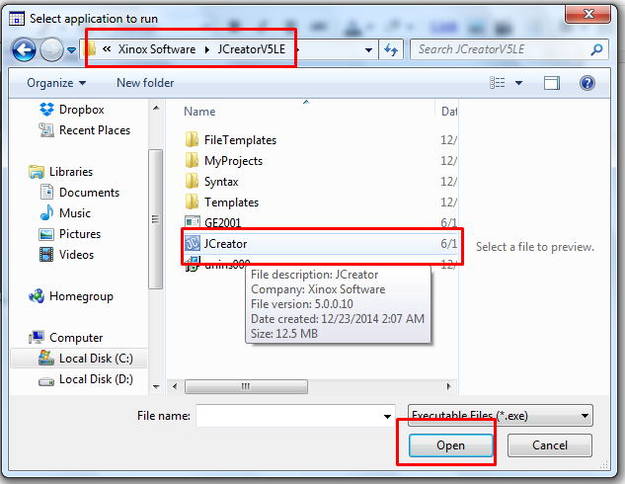Click the Open button

[451, 445]
